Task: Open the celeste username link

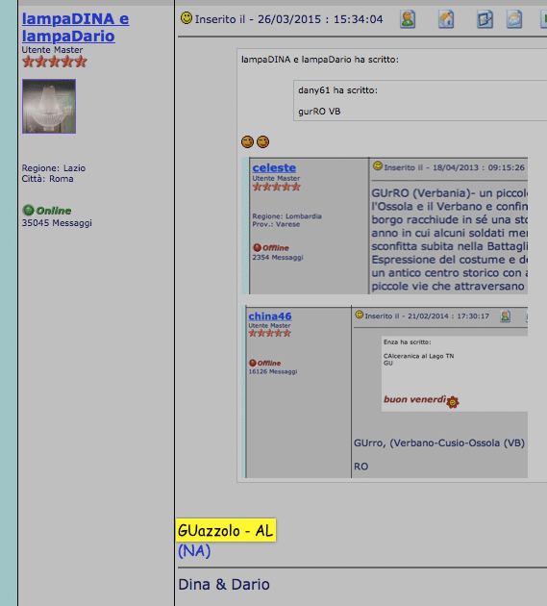Action: (x=274, y=167)
